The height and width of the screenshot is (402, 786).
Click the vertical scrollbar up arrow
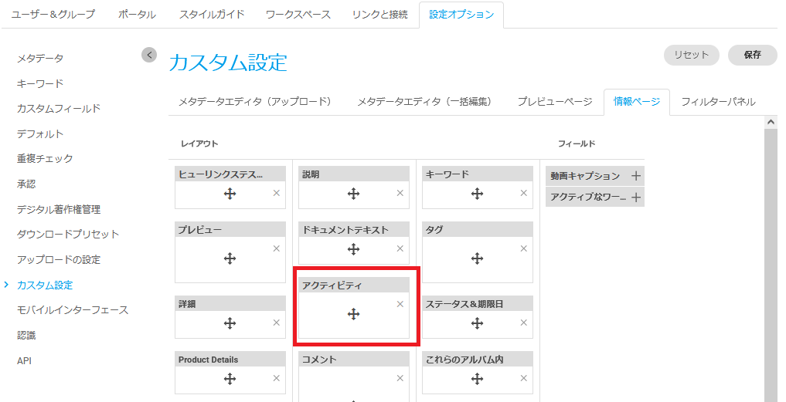pos(771,122)
